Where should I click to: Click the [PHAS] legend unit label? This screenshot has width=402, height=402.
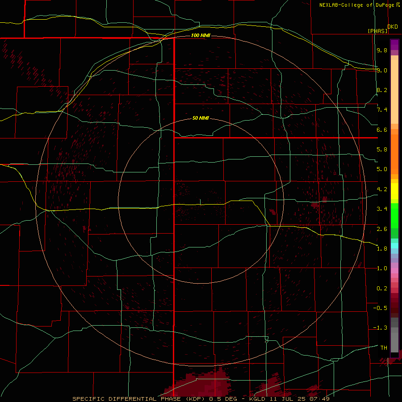pyautogui.click(x=377, y=31)
